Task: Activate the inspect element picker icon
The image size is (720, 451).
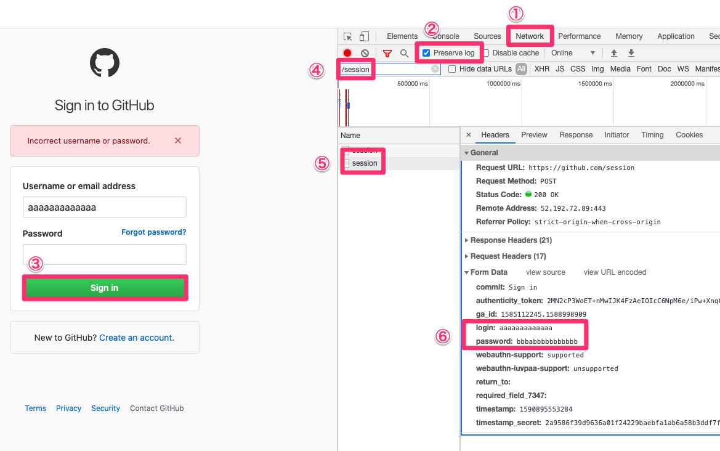Action: click(347, 36)
